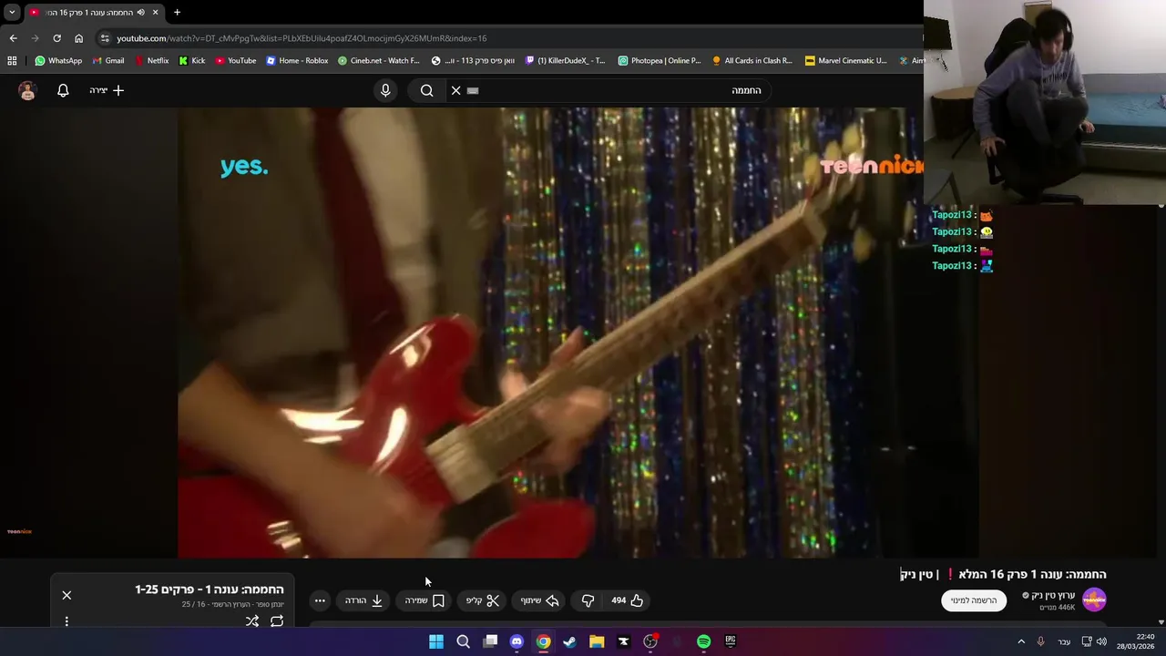Open the volume control in the system tray
The height and width of the screenshot is (656, 1166).
pyautogui.click(x=1101, y=641)
